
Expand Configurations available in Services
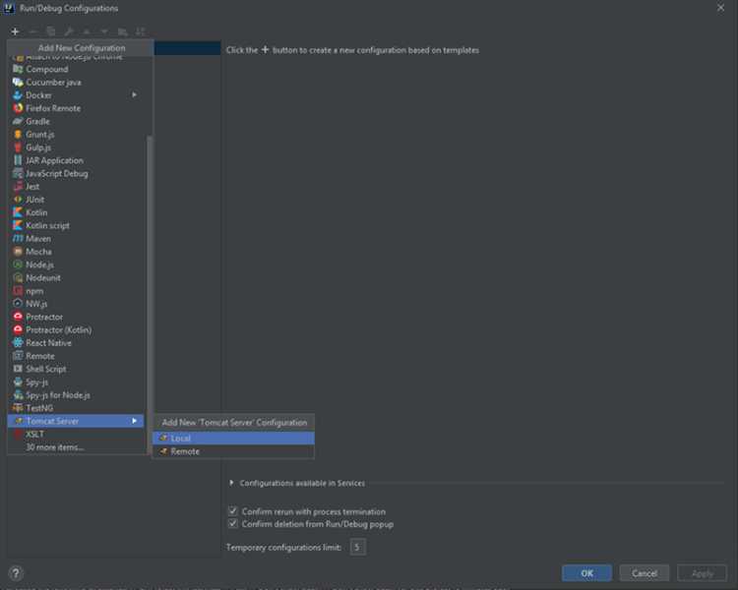pos(231,483)
